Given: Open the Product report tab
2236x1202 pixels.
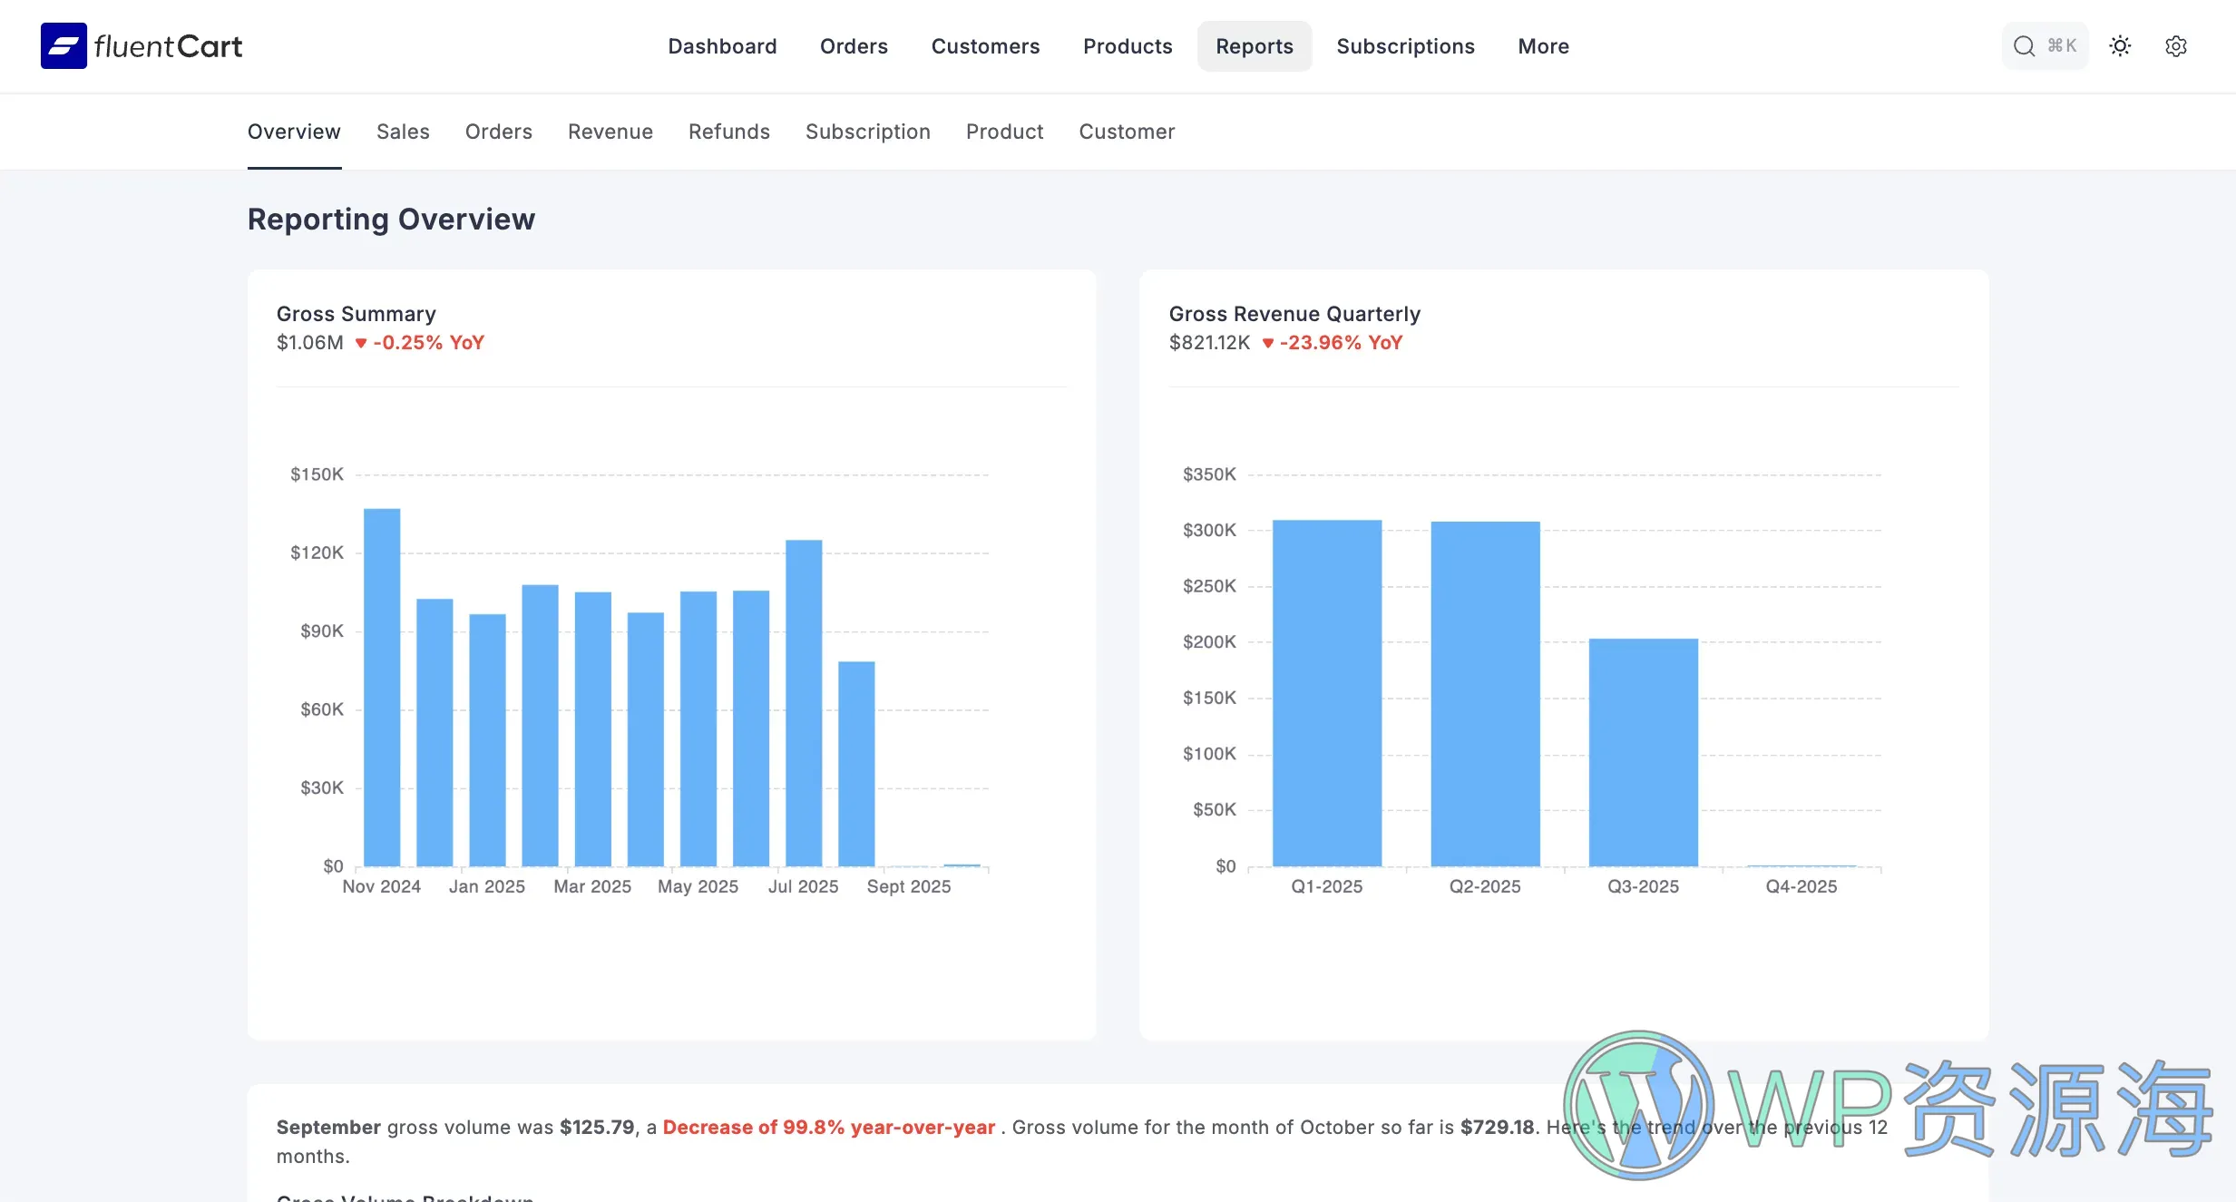Looking at the screenshot, I should coord(1004,132).
